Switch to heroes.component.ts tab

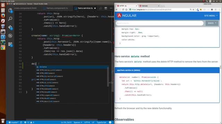[x=57, y=8]
